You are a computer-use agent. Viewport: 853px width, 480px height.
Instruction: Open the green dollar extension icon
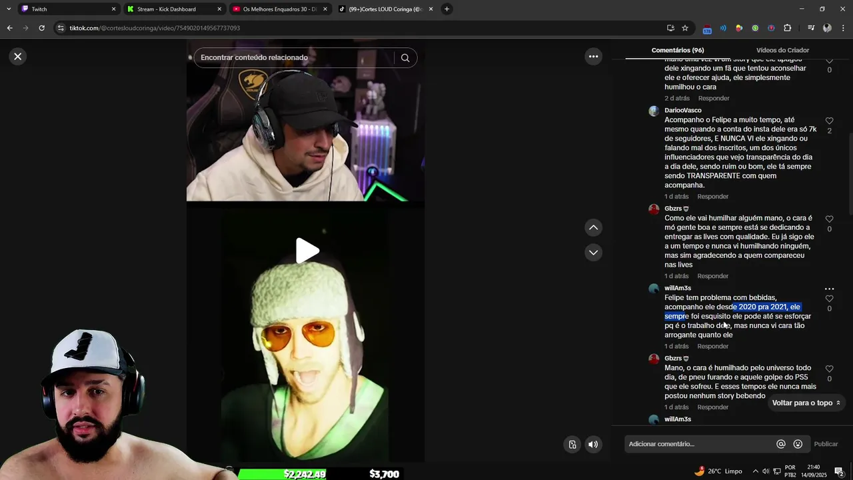(755, 28)
